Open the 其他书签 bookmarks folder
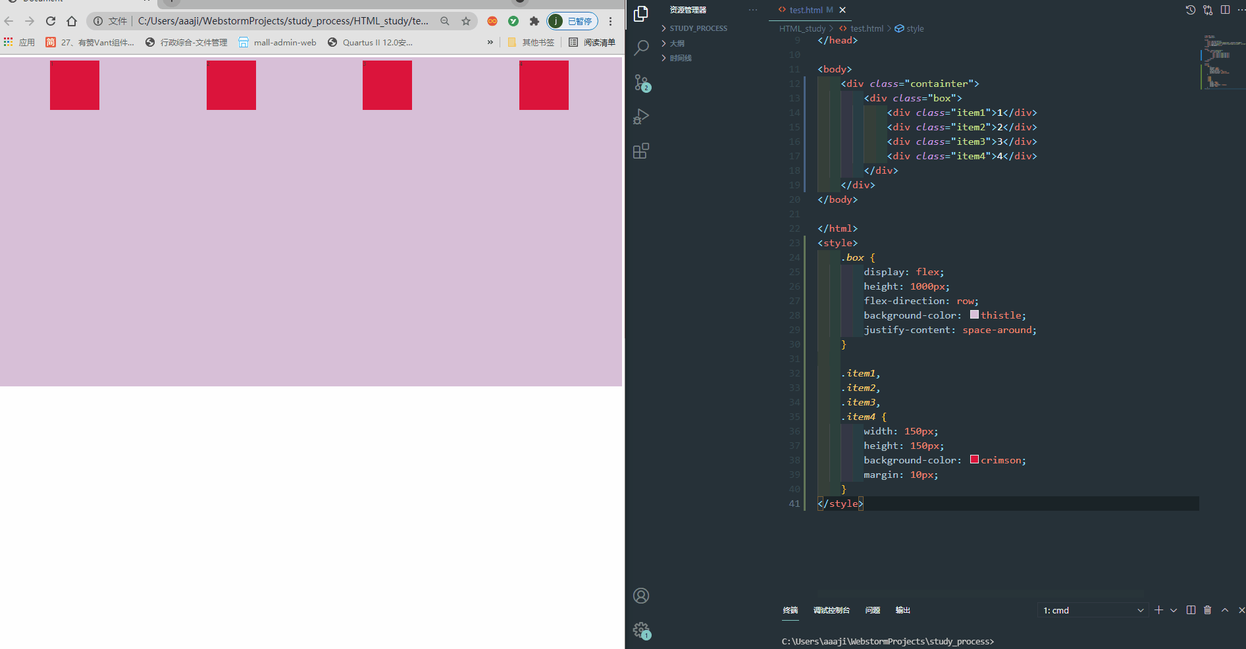 coord(531,42)
